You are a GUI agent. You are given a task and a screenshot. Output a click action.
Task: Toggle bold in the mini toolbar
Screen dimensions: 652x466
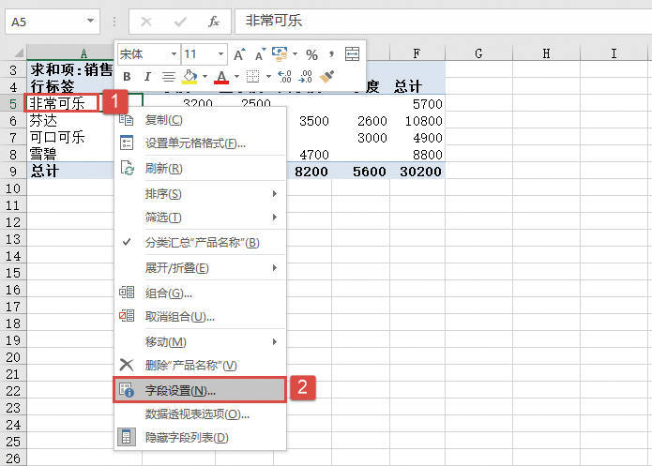point(126,77)
